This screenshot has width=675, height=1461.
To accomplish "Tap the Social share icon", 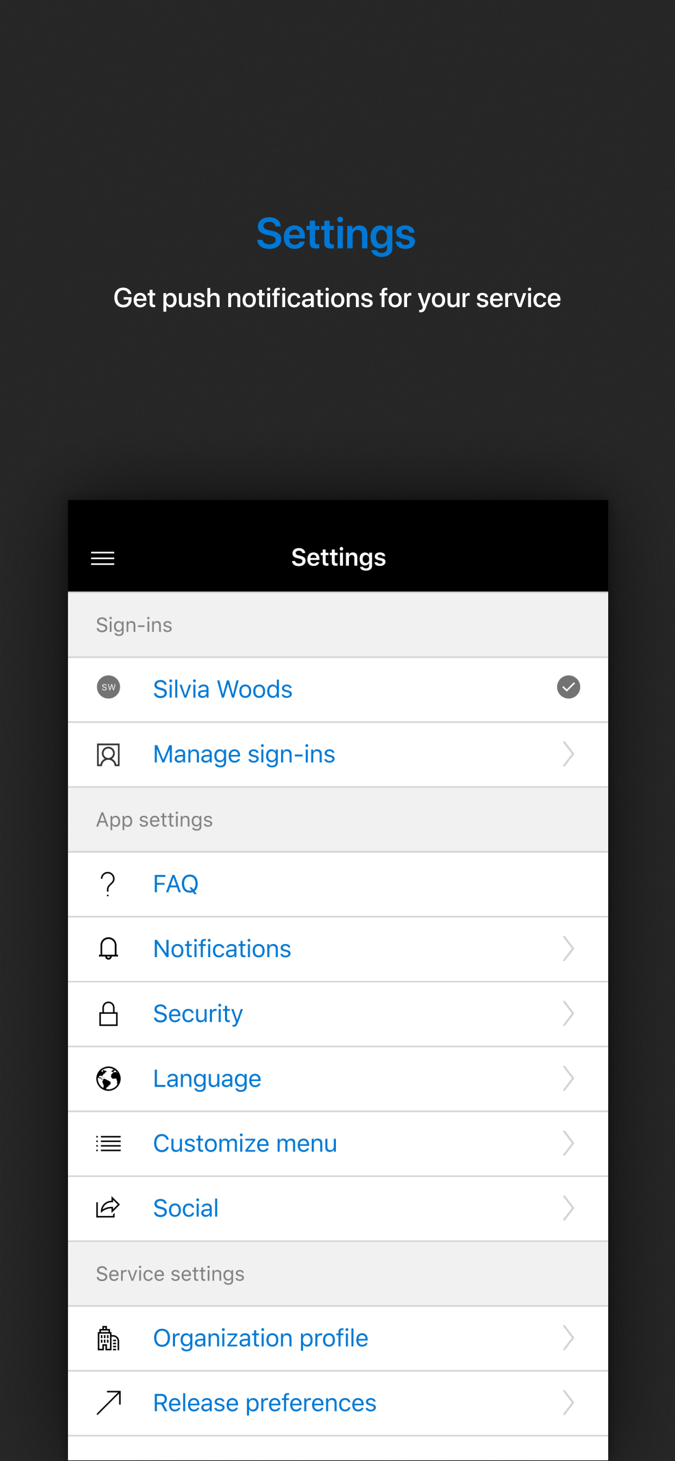I will [108, 1208].
